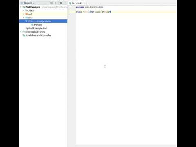
Task: Click the firstExample.iml file icon
Action: (27, 28)
